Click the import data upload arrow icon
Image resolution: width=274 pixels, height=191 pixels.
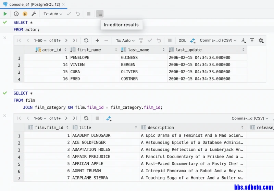point(252,41)
